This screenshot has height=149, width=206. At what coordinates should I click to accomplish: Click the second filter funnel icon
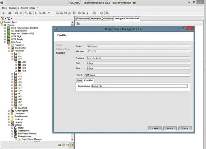(x=9, y=18)
